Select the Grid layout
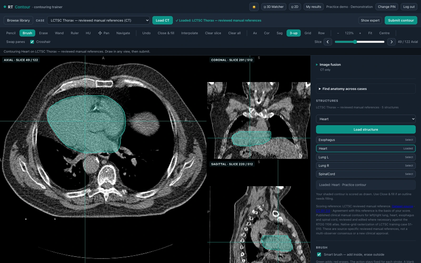 click(308, 33)
